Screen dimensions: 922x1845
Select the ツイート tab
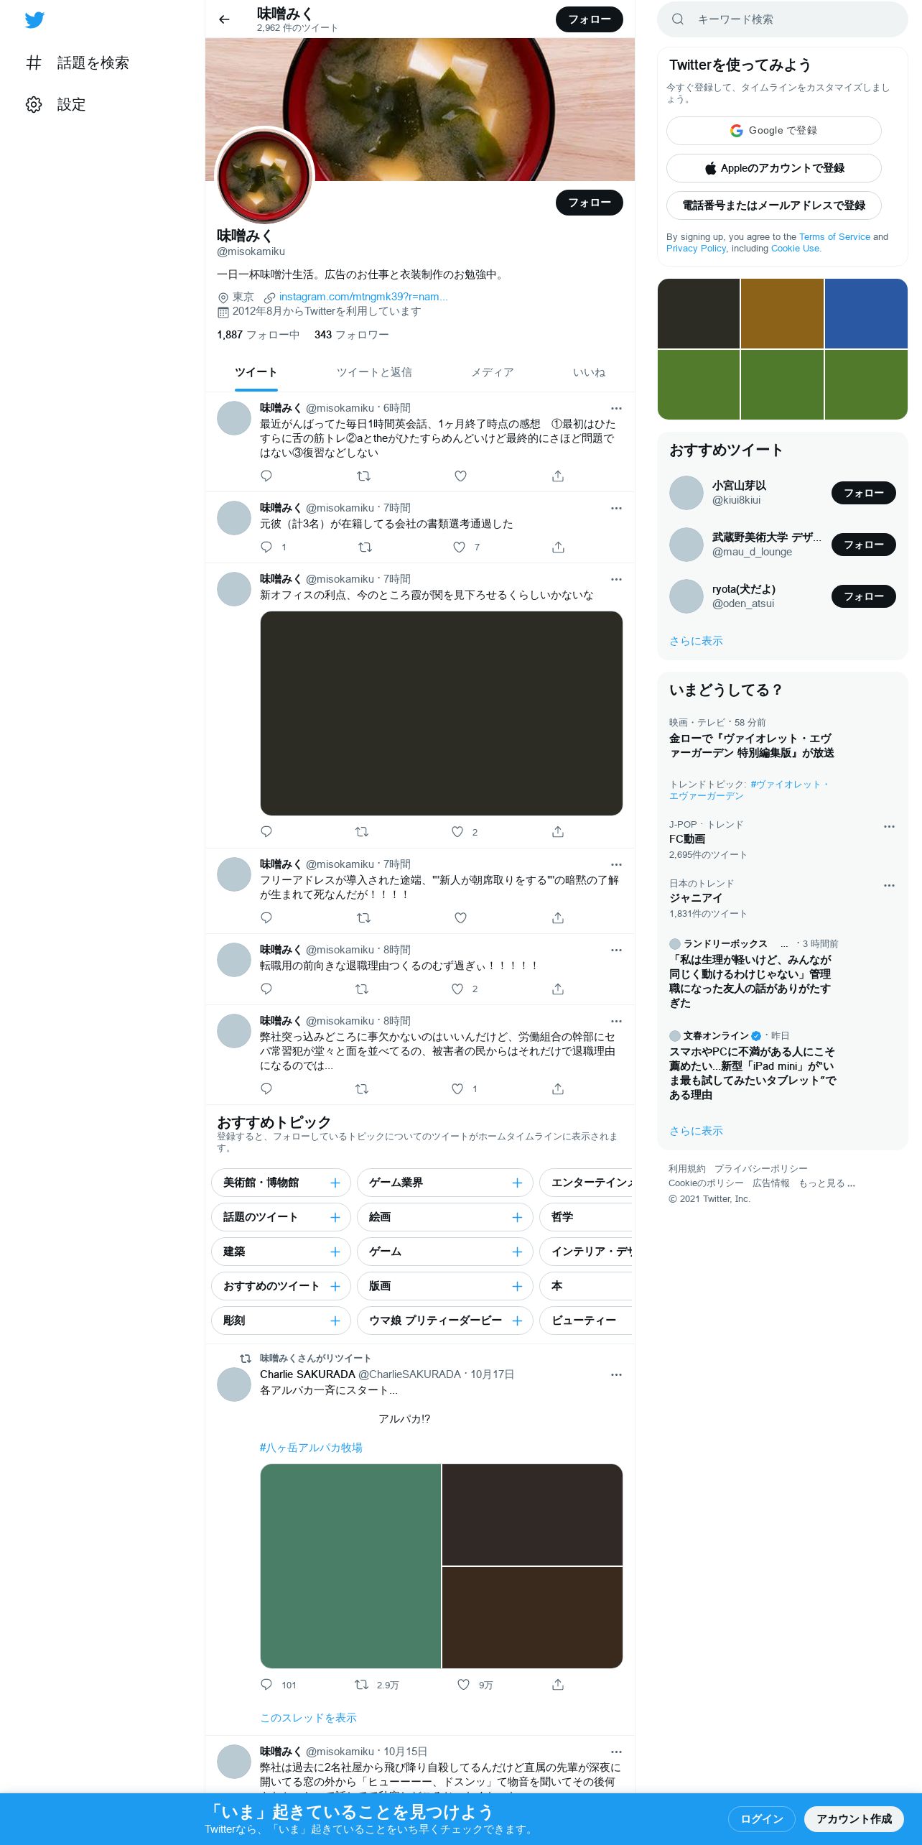click(x=256, y=372)
